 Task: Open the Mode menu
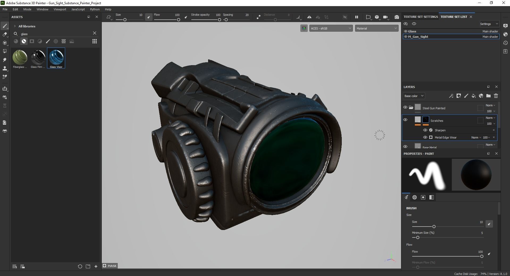pyautogui.click(x=27, y=9)
